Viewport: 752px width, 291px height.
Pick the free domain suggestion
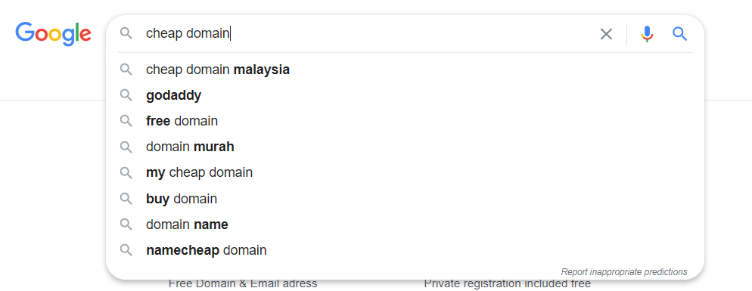[405, 121]
